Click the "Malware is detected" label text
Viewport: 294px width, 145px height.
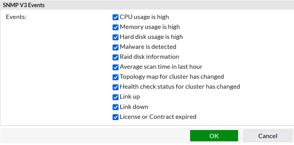148,47
